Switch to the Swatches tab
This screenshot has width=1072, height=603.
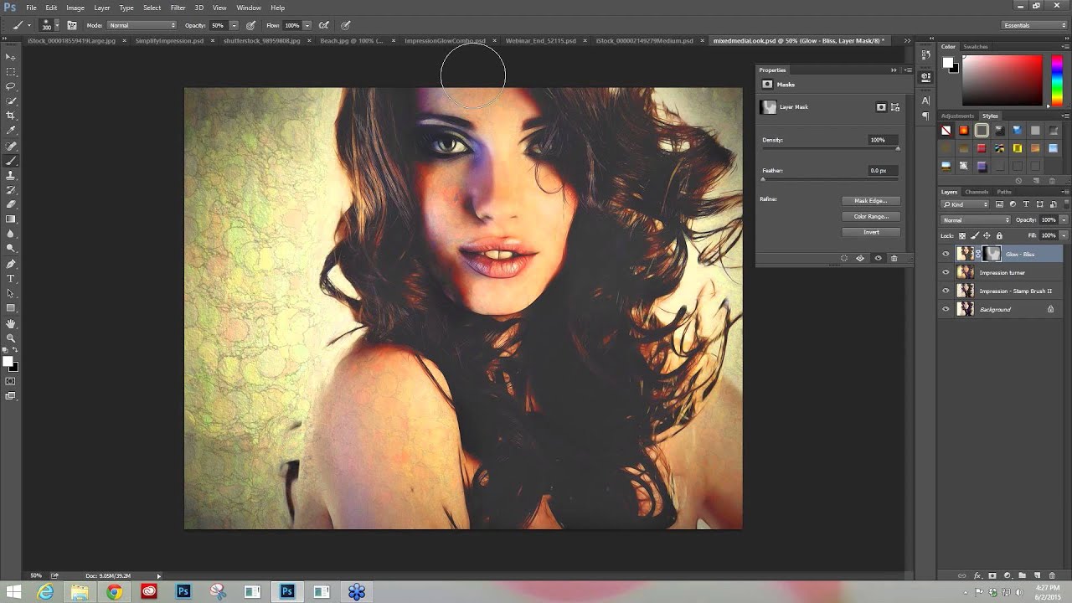pos(976,47)
